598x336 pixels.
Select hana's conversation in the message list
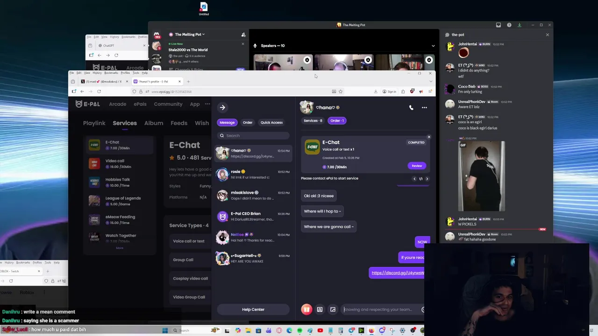click(253, 153)
